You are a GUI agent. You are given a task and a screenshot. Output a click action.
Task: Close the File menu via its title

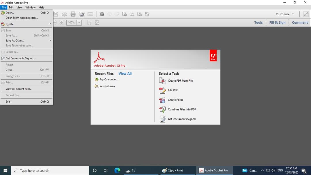[3, 7]
